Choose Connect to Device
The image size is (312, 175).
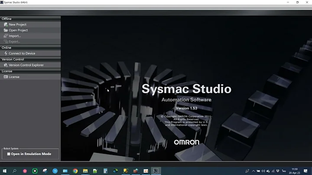[x=30, y=53]
